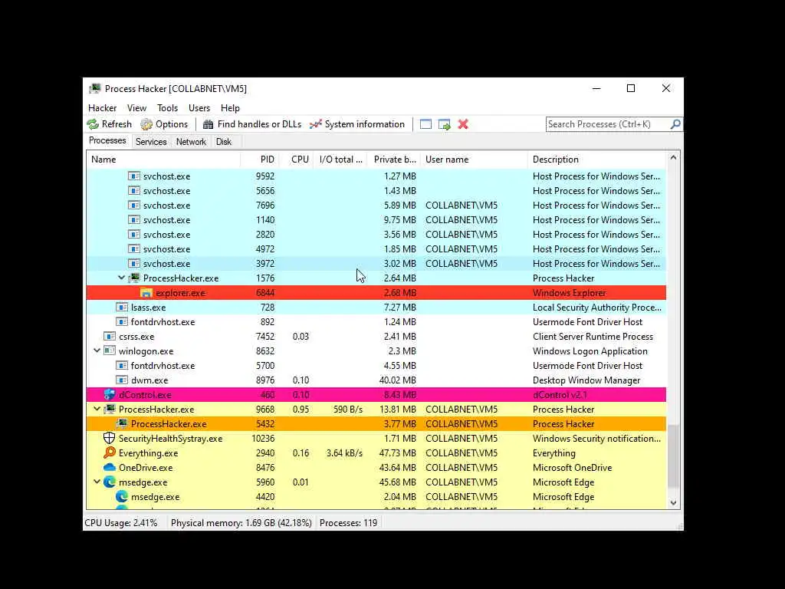Sort by the Description column header
This screenshot has width=785, height=589.
596,160
